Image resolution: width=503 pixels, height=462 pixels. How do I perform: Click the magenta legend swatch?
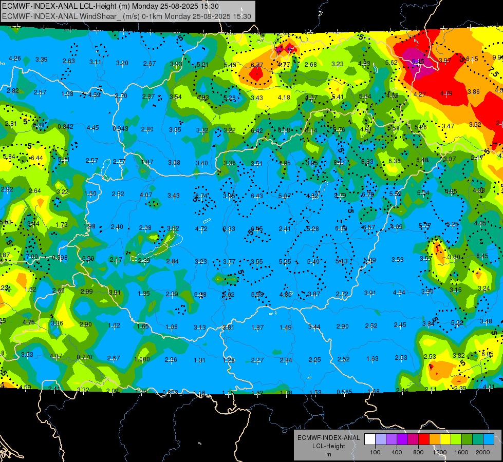pos(413,439)
